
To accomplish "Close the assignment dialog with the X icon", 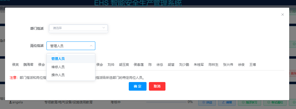I will 282,15.
